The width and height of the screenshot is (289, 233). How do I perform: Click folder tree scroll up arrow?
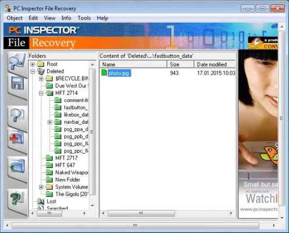(92, 65)
